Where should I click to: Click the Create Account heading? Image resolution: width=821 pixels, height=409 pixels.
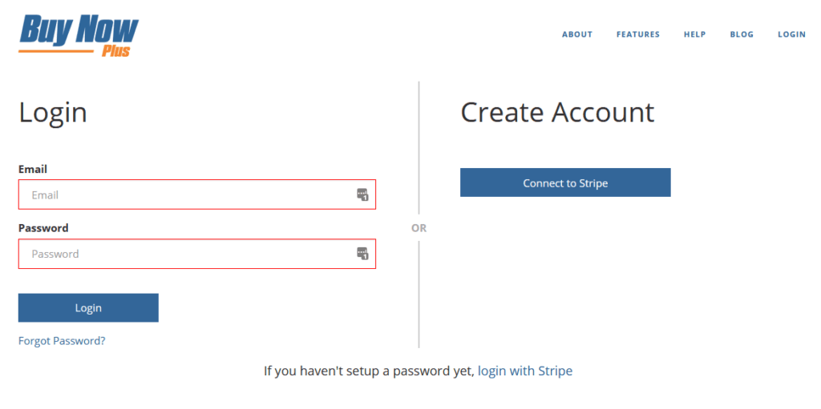(x=557, y=112)
